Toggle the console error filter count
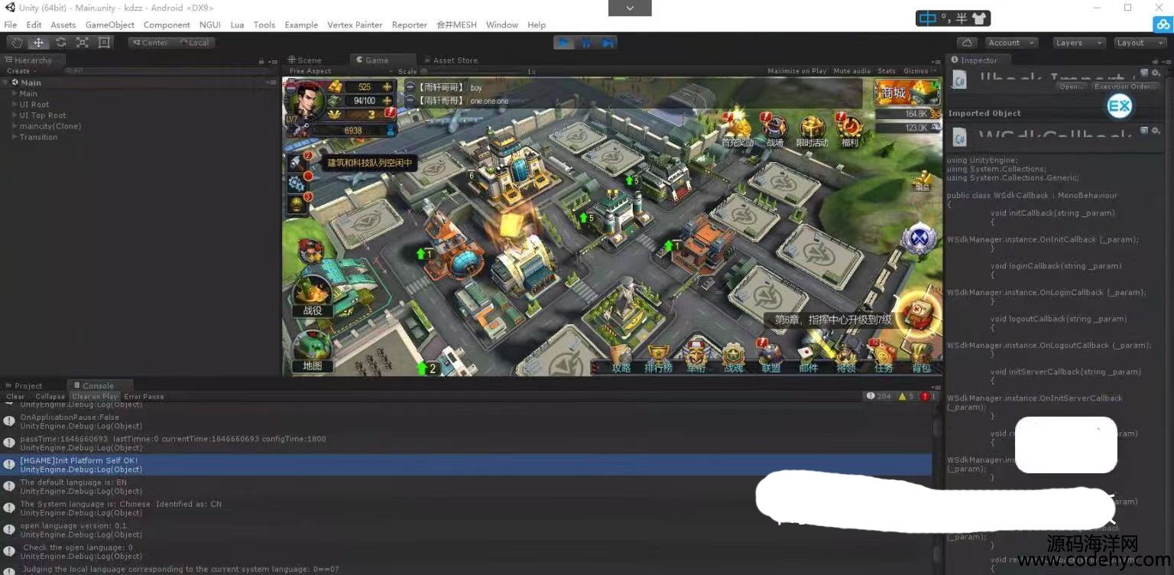Viewport: 1174px width, 575px height. [x=928, y=397]
